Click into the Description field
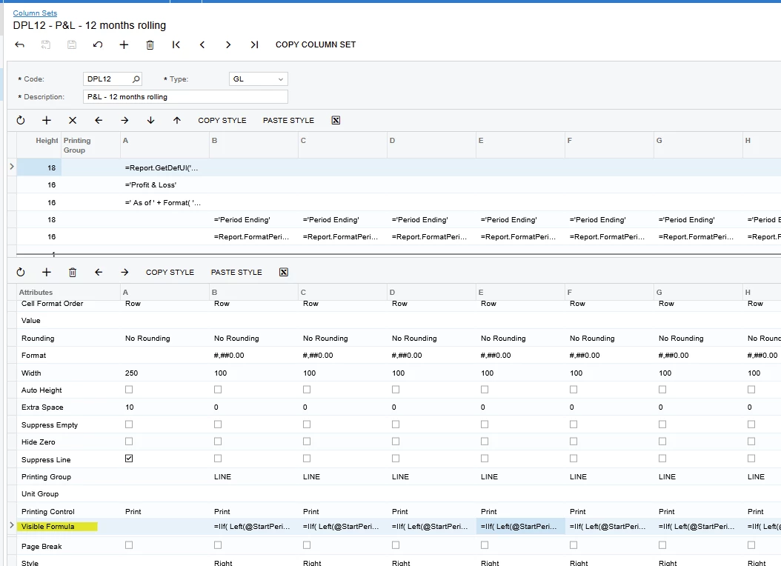The width and height of the screenshot is (781, 566). (x=185, y=97)
